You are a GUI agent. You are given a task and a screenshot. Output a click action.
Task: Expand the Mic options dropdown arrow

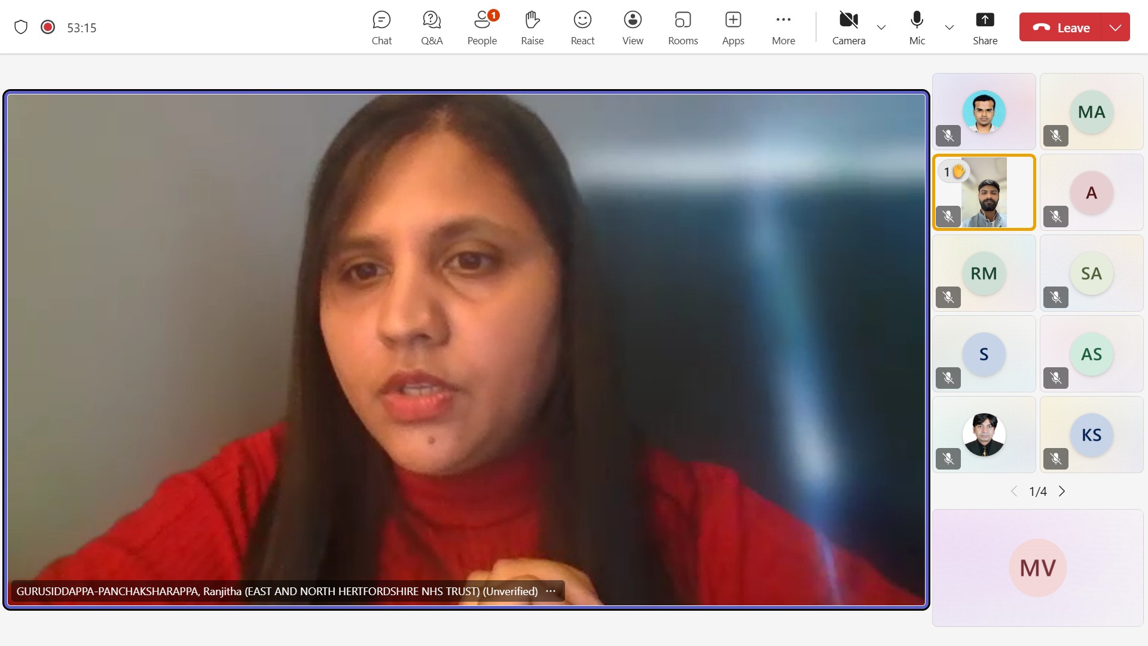(949, 28)
